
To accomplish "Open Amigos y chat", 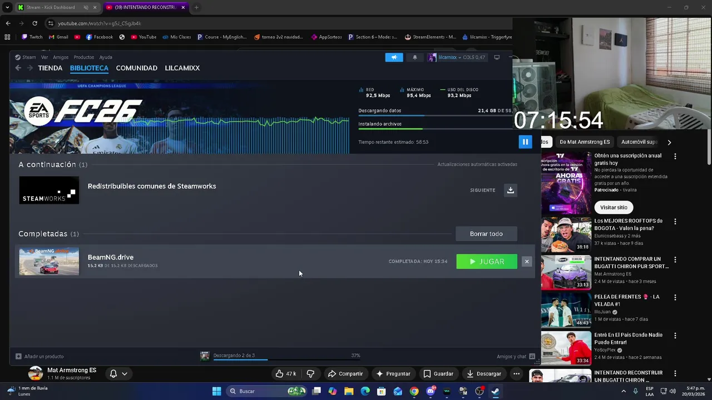I will [x=516, y=356].
